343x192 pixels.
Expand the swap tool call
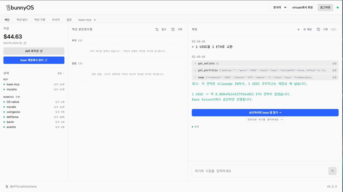click(x=265, y=77)
